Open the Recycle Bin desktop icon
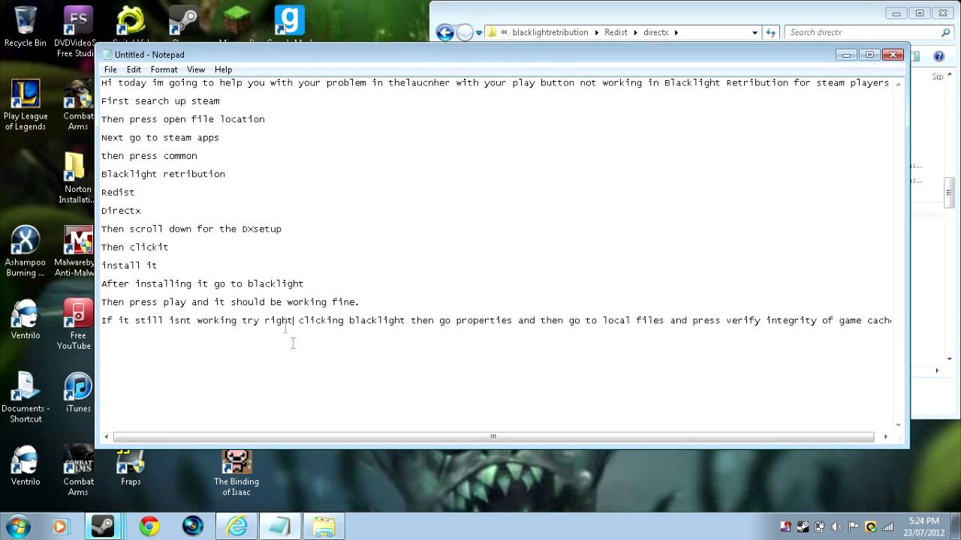Screen dimensions: 961x540 coord(25,25)
